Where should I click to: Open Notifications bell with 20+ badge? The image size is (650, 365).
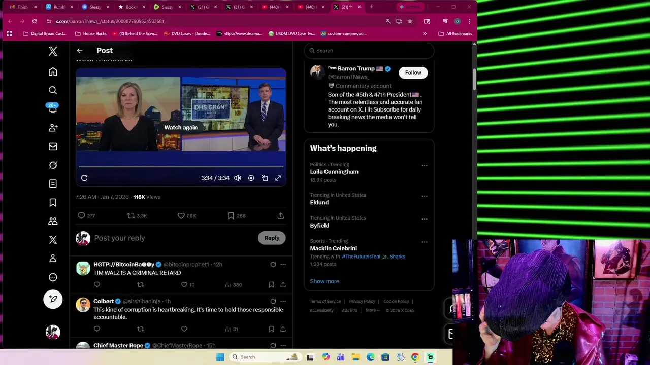[x=53, y=108]
